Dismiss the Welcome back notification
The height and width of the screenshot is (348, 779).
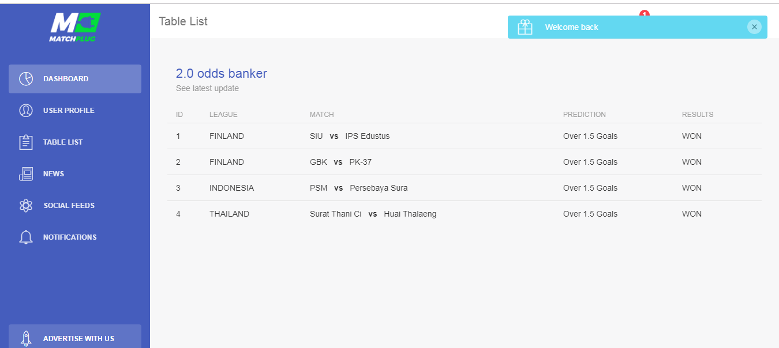pos(754,27)
